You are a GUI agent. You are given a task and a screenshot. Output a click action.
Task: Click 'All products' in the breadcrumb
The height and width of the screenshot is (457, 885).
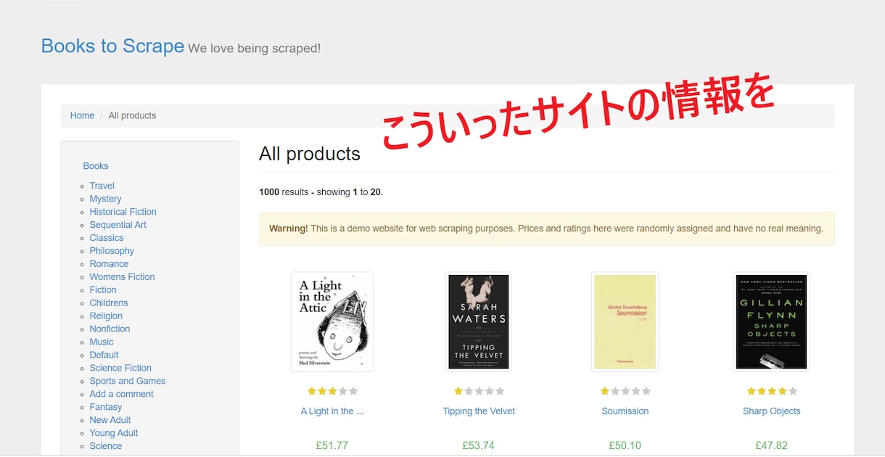(x=132, y=115)
